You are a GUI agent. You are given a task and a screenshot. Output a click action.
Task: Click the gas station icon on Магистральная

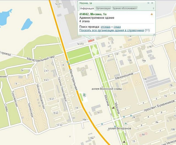(84, 95)
